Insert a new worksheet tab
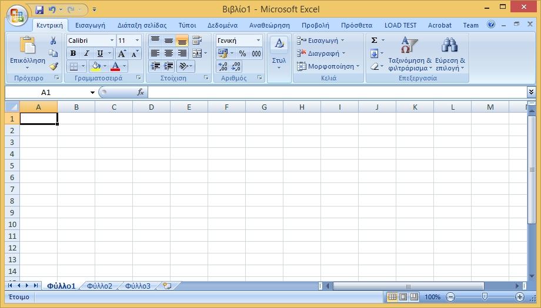 (167, 286)
